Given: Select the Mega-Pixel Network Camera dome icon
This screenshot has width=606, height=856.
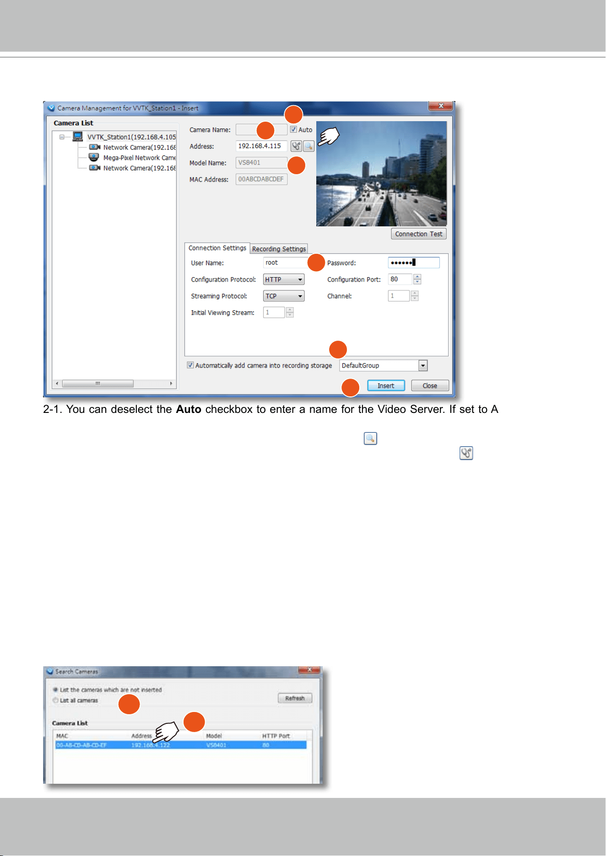Looking at the screenshot, I should [x=94, y=157].
